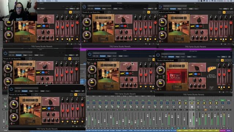Bypass the top-center reverb plugin with its power icon
Viewport: 234px width, 132px height.
click(x=84, y=7)
